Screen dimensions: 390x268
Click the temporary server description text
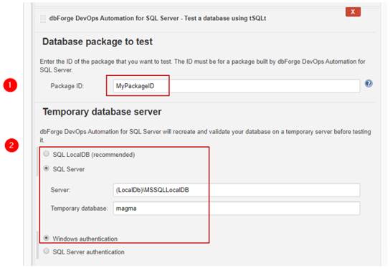pyautogui.click(x=206, y=135)
